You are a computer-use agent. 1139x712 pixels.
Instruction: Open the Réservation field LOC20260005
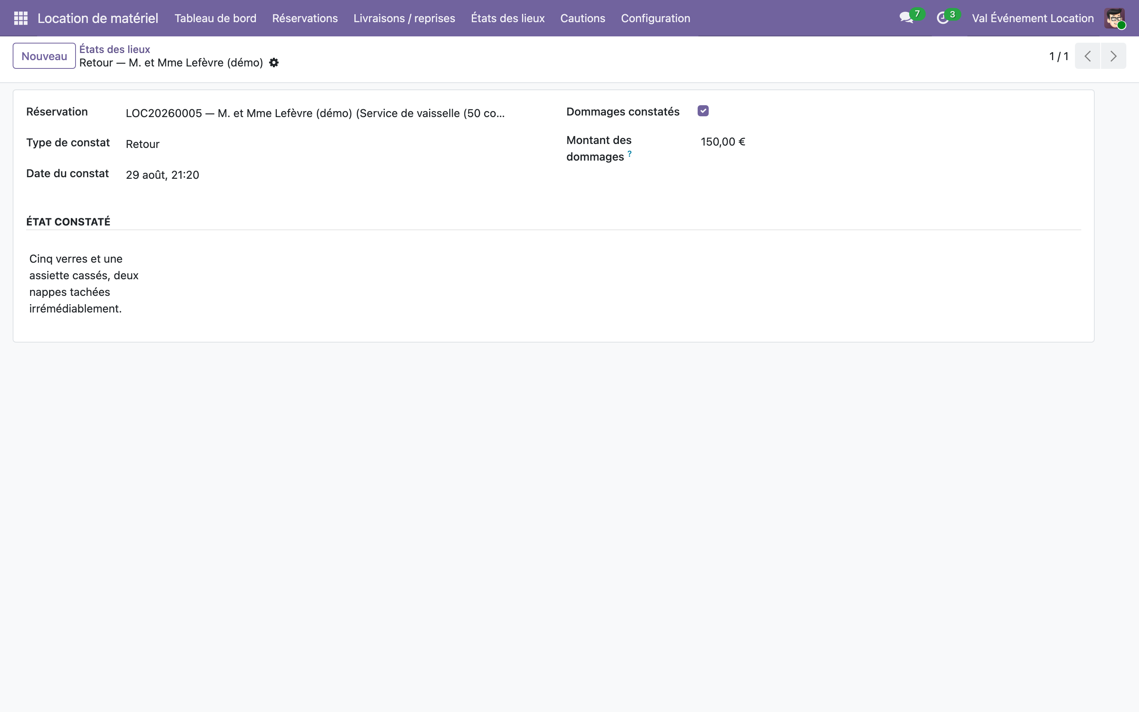315,113
